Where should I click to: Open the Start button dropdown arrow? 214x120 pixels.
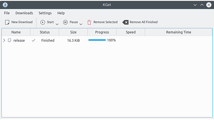[x=57, y=24]
